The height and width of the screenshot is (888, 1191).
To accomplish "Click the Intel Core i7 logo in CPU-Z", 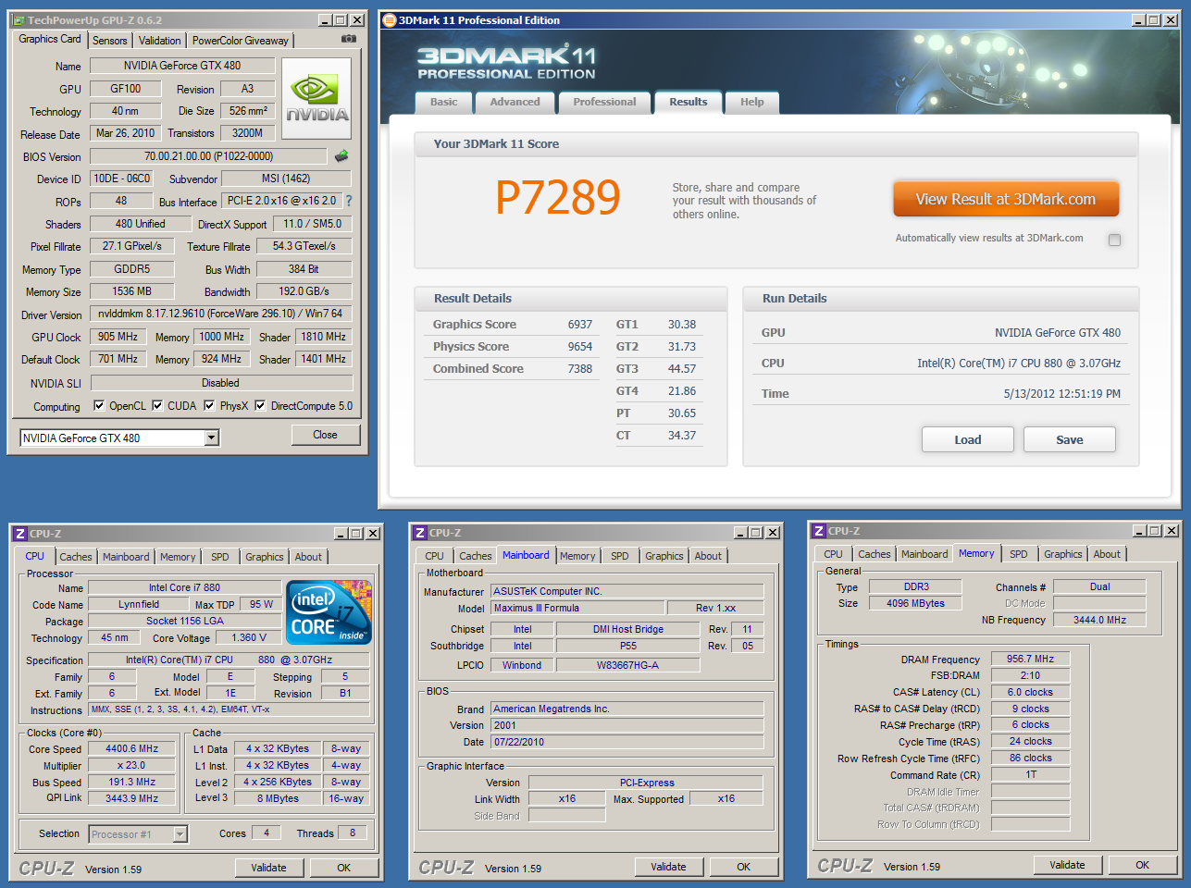I will pyautogui.click(x=329, y=612).
